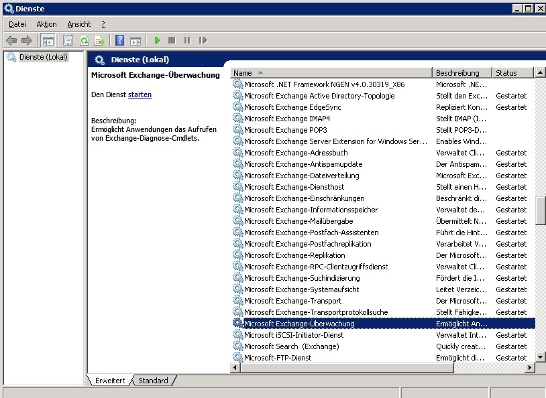Toggle the console tree pane icon
Image resolution: width=546 pixels, height=398 pixels.
click(x=48, y=41)
